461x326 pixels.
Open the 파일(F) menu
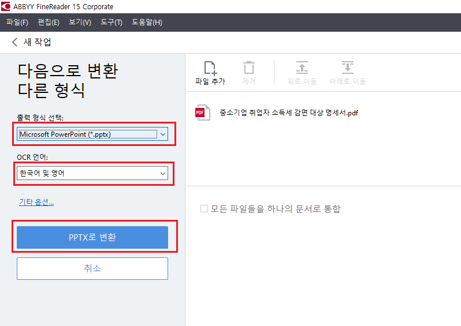coord(17,23)
